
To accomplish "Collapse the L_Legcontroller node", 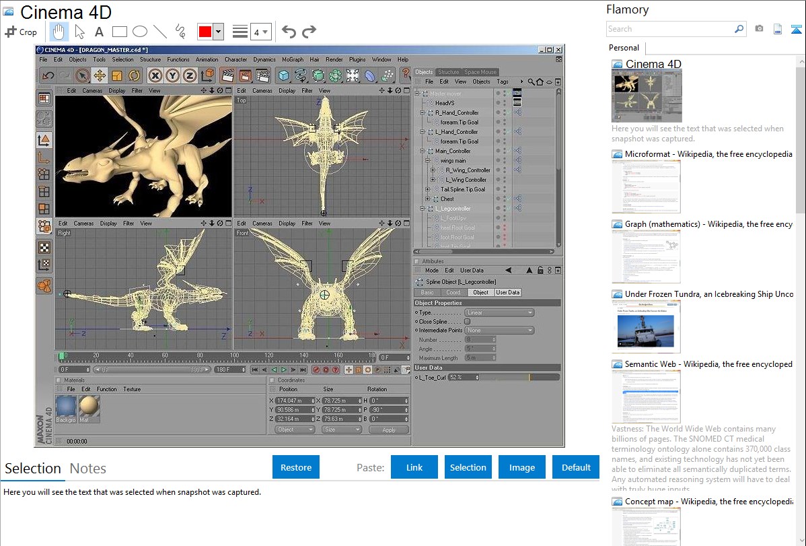I will coord(423,209).
